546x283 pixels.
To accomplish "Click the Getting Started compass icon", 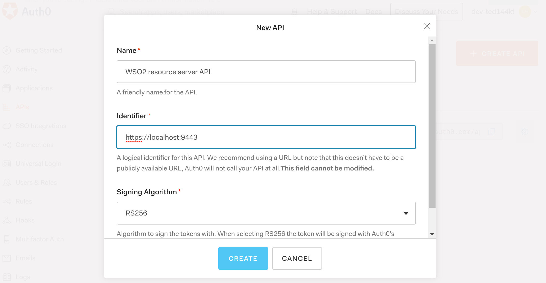I will tap(7, 50).
